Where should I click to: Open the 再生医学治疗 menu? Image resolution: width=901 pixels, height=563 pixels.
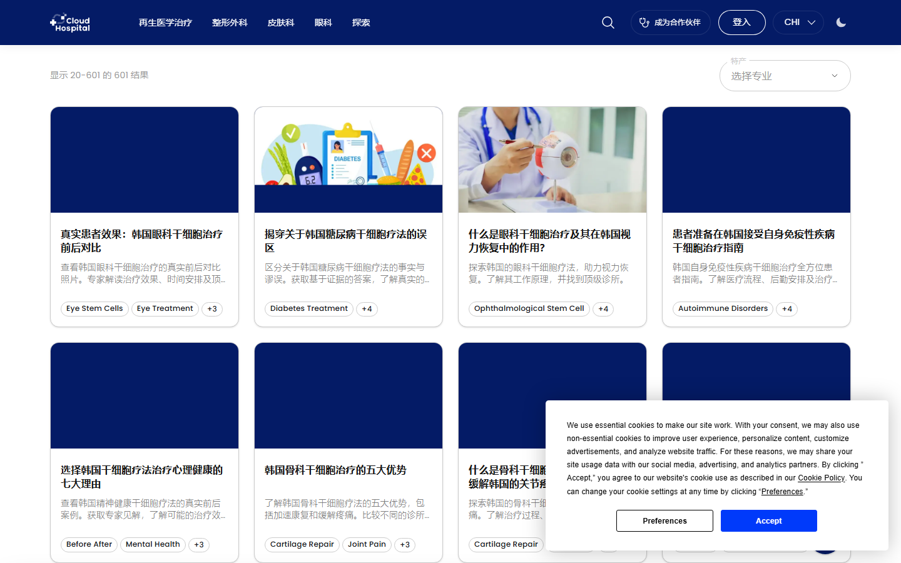click(x=165, y=23)
